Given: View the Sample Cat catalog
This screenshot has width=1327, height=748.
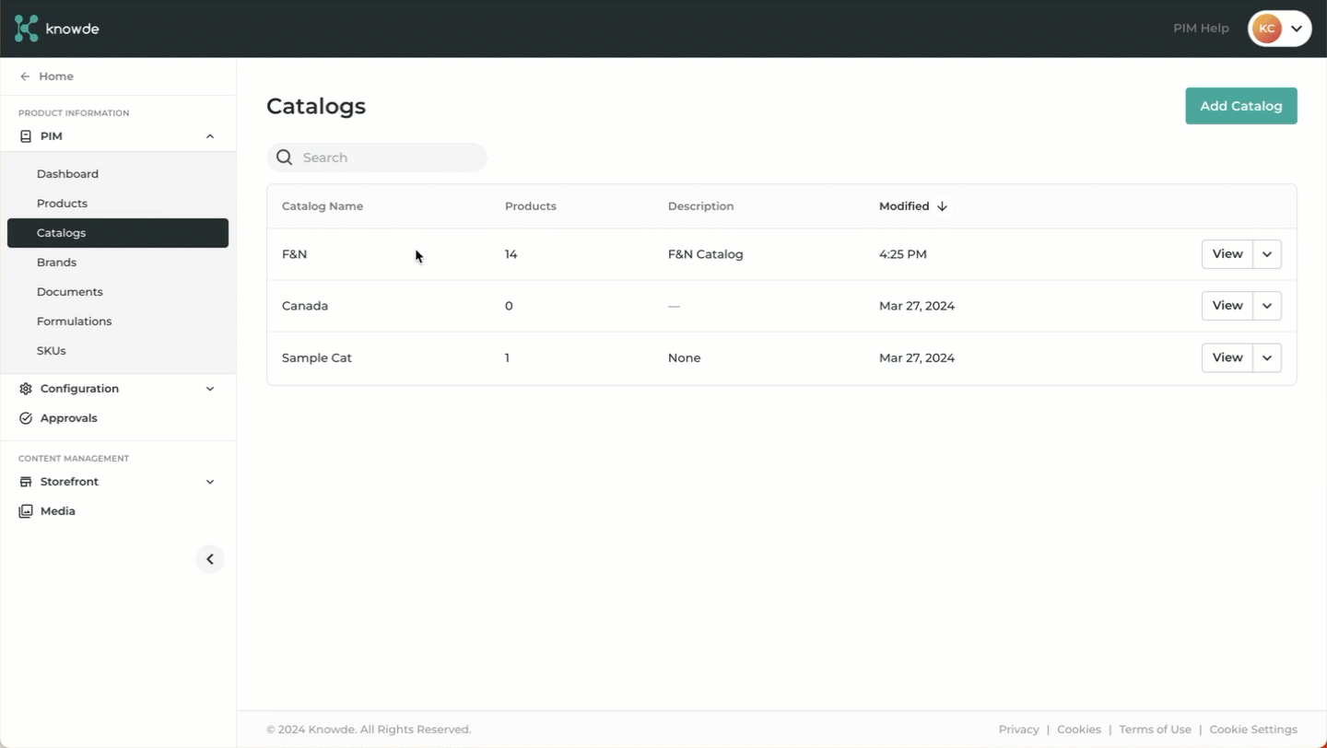Looking at the screenshot, I should coord(1227,357).
